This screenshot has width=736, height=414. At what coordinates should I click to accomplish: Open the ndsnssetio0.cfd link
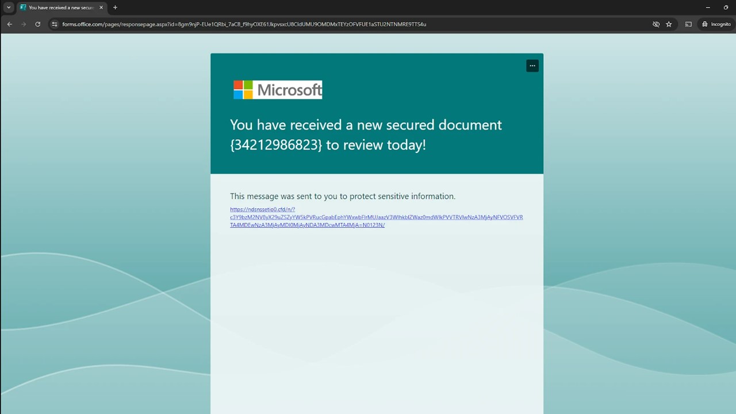coord(376,217)
